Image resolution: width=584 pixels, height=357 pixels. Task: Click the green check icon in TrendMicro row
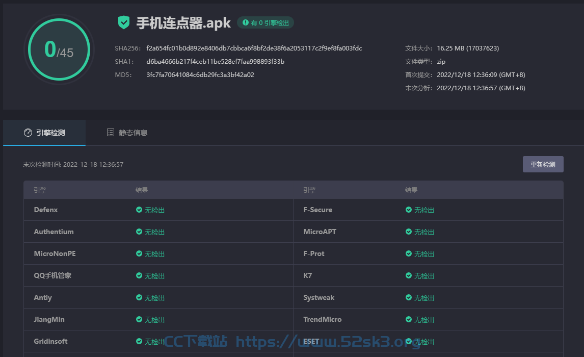click(x=409, y=320)
